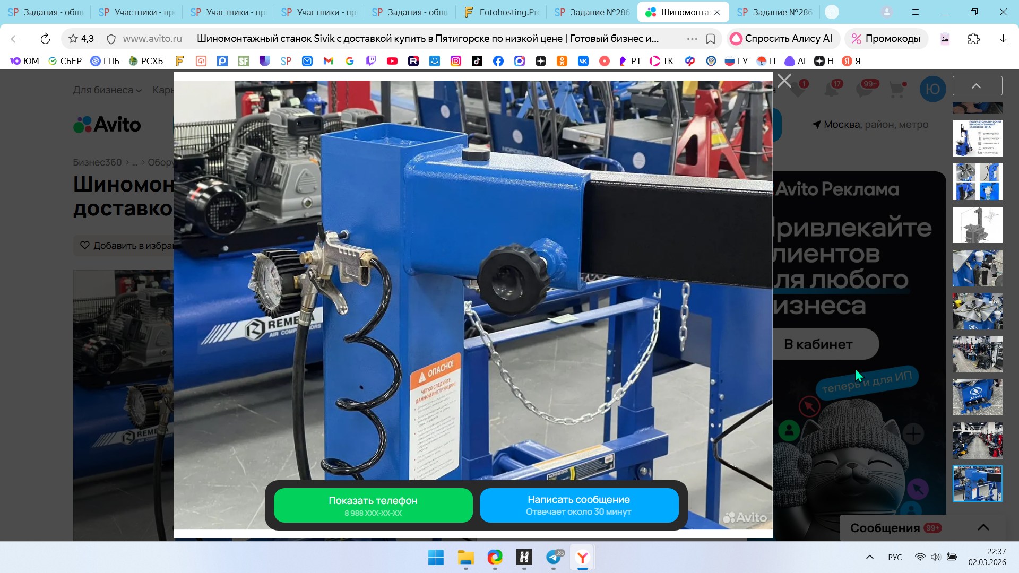The width and height of the screenshot is (1019, 573).
Task: Close the photo gallery overlay
Action: tap(784, 81)
